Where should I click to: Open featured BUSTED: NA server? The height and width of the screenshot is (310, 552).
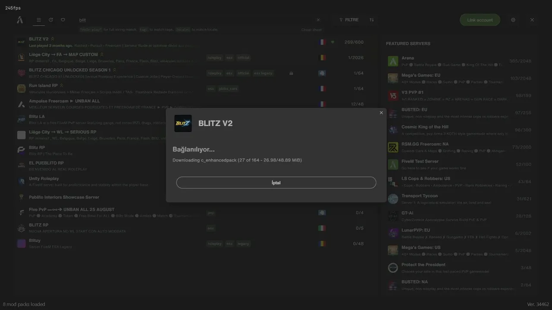(459, 285)
